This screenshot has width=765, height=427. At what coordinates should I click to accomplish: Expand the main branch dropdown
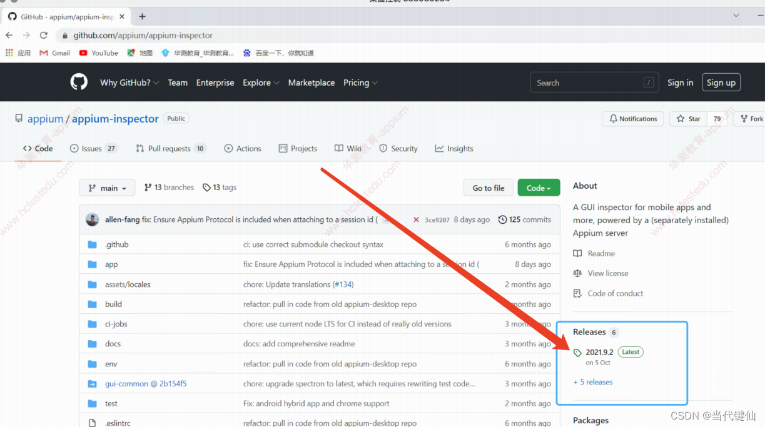107,188
